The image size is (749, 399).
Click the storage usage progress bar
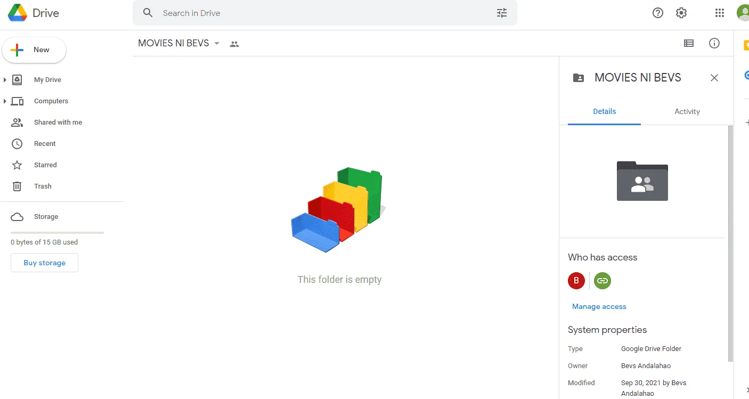click(57, 233)
